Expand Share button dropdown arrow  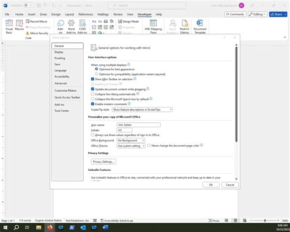[x=285, y=14]
